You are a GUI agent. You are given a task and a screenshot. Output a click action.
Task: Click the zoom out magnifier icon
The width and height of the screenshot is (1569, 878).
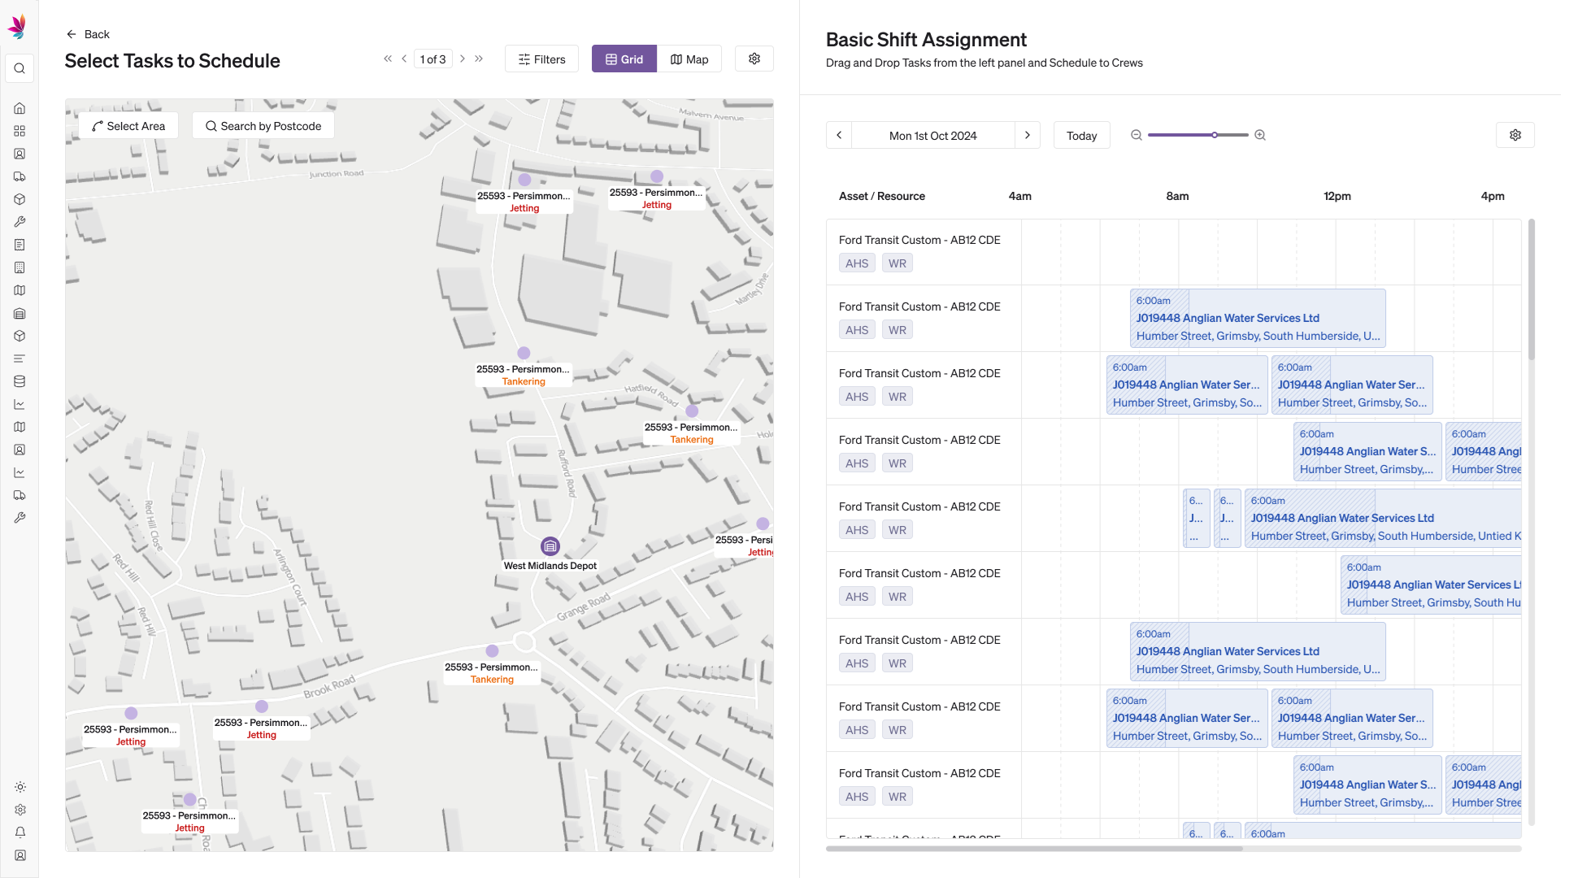1137,135
